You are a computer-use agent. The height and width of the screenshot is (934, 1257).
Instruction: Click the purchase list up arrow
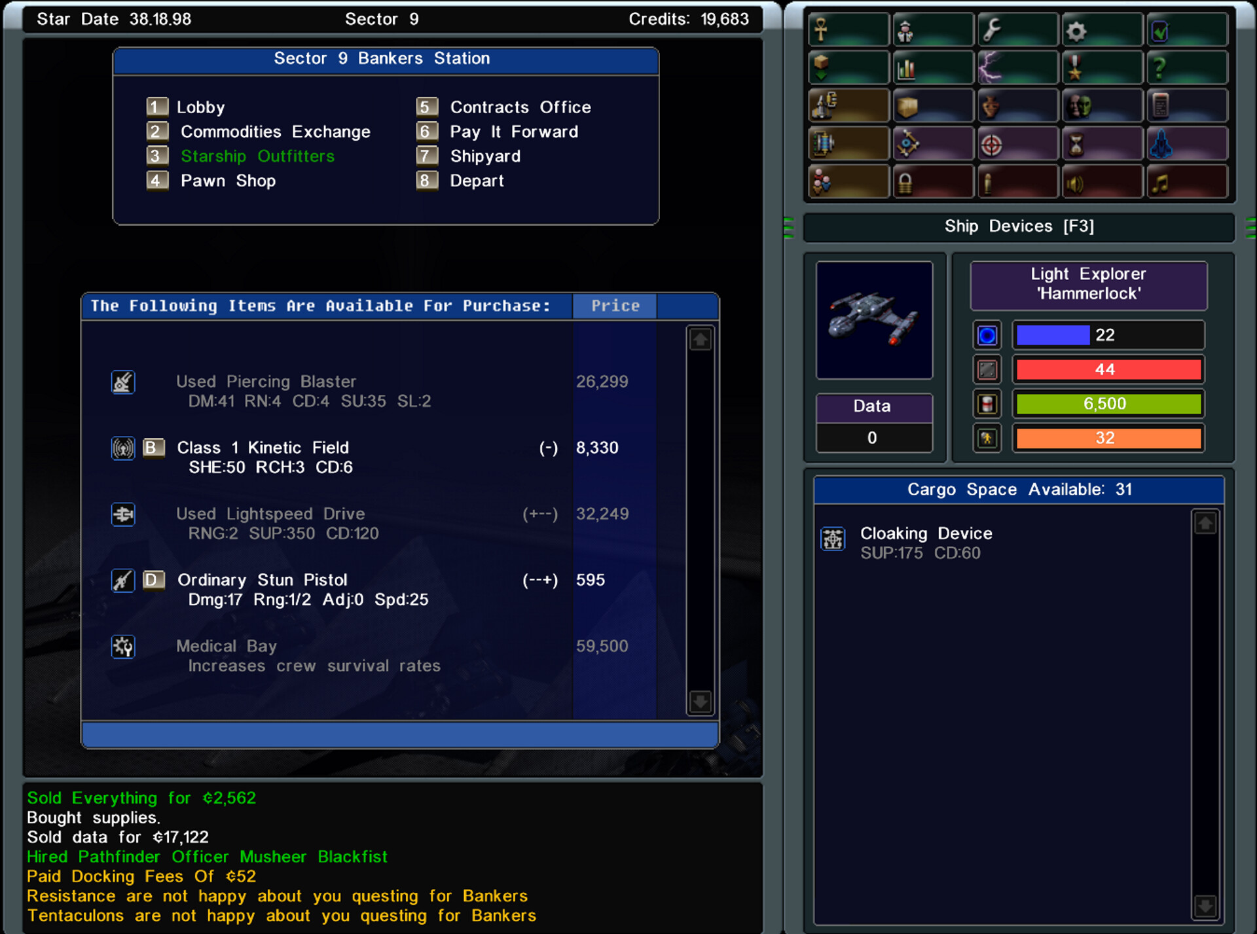tap(699, 339)
